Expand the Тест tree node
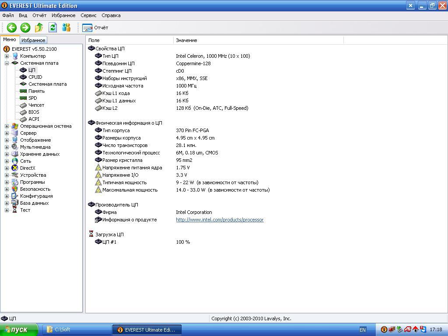448x336 pixels. coord(7,210)
